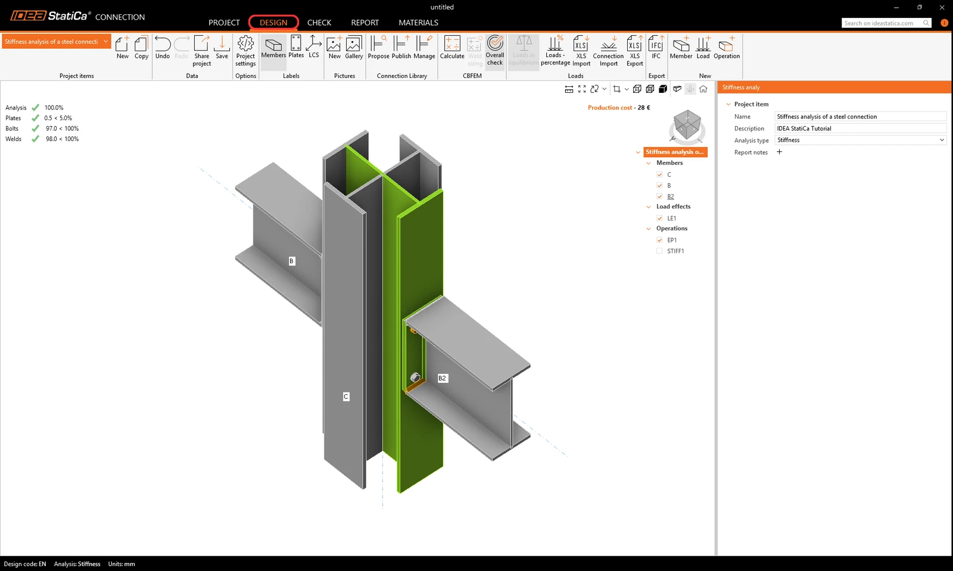The height and width of the screenshot is (571, 953).
Task: Collapse the Members tree group
Action: click(649, 163)
